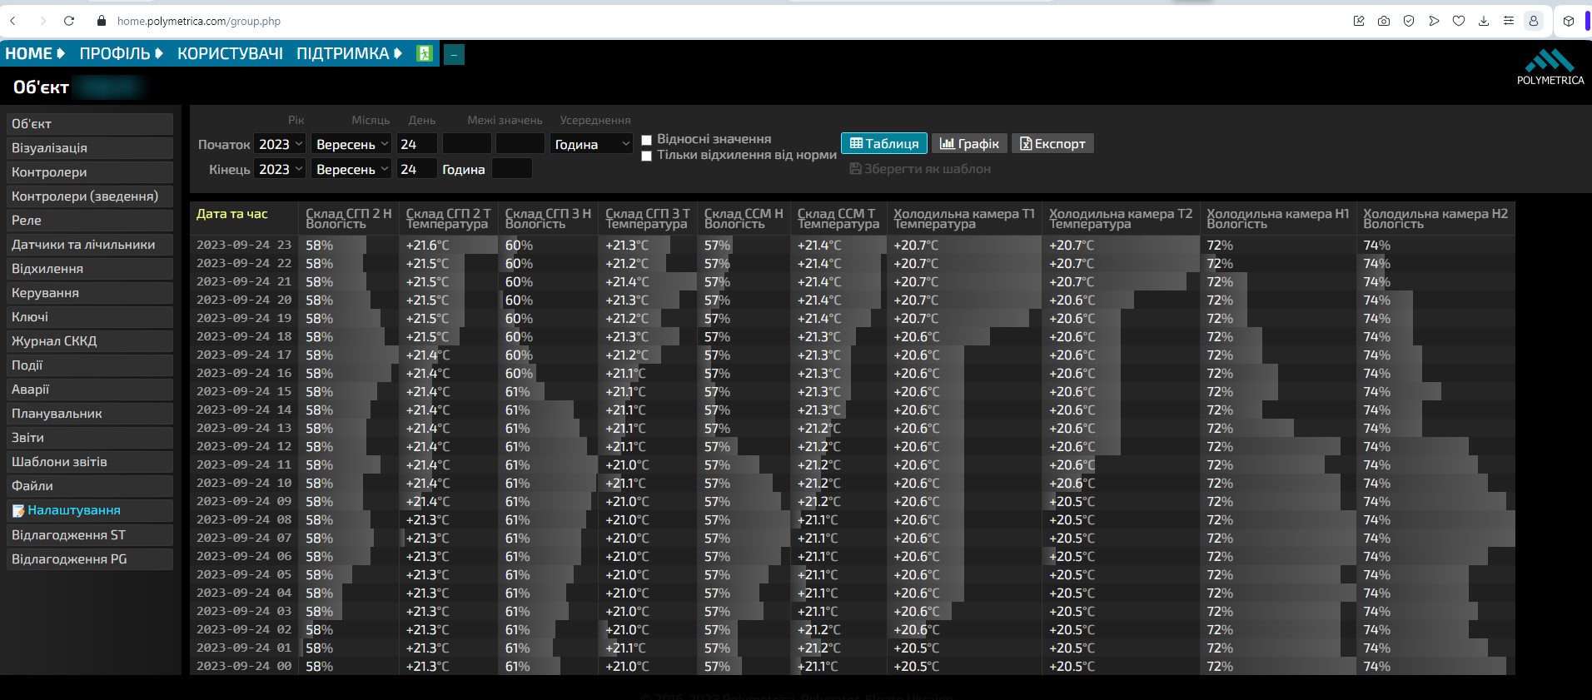Open Відлагодження ST in the sidebar
Image resolution: width=1592 pixels, height=700 pixels.
coord(90,535)
